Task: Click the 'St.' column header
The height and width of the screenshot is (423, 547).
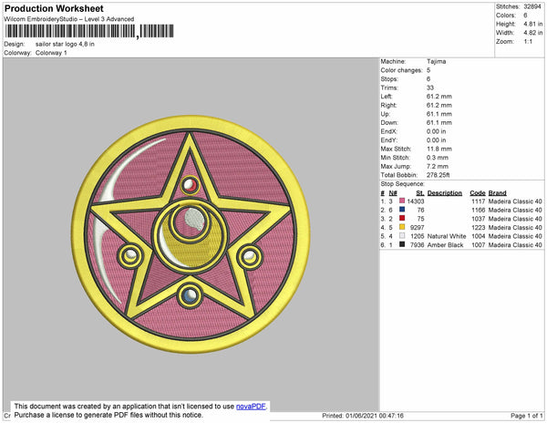Action: click(x=420, y=193)
